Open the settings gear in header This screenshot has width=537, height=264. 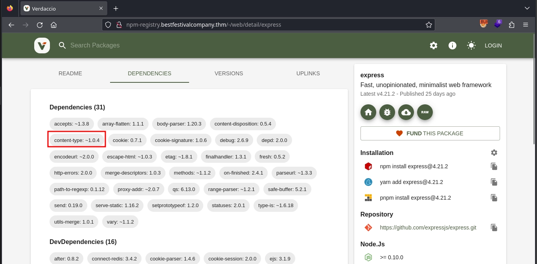coord(434,46)
